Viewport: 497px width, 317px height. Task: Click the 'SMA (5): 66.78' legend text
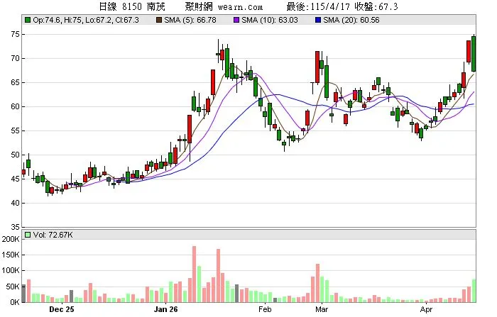pyautogui.click(x=190, y=20)
